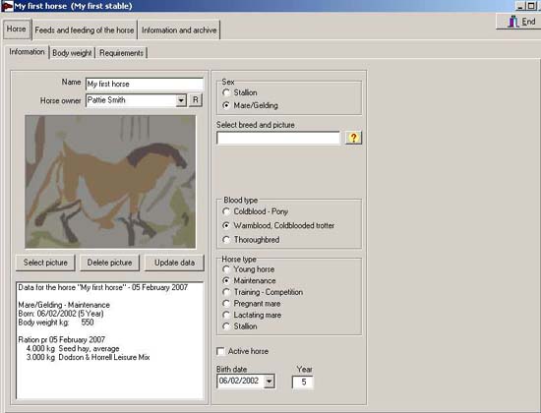Select Young horse type
The image size is (541, 413).
point(226,269)
